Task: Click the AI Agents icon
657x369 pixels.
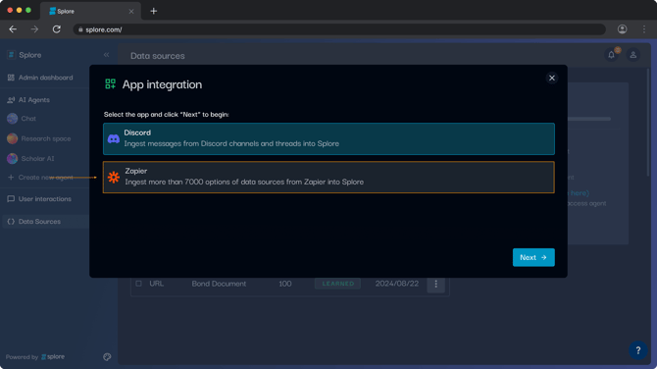Action: (x=11, y=100)
